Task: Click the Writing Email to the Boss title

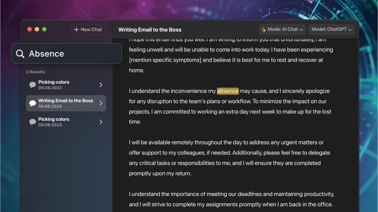Action: pyautogui.click(x=150, y=29)
